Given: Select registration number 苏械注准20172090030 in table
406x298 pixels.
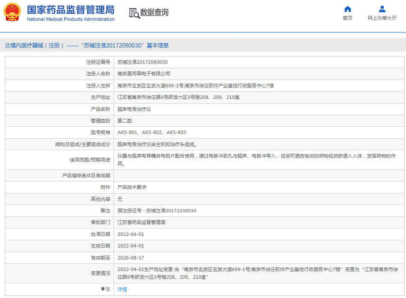Looking at the screenshot, I should [143, 62].
